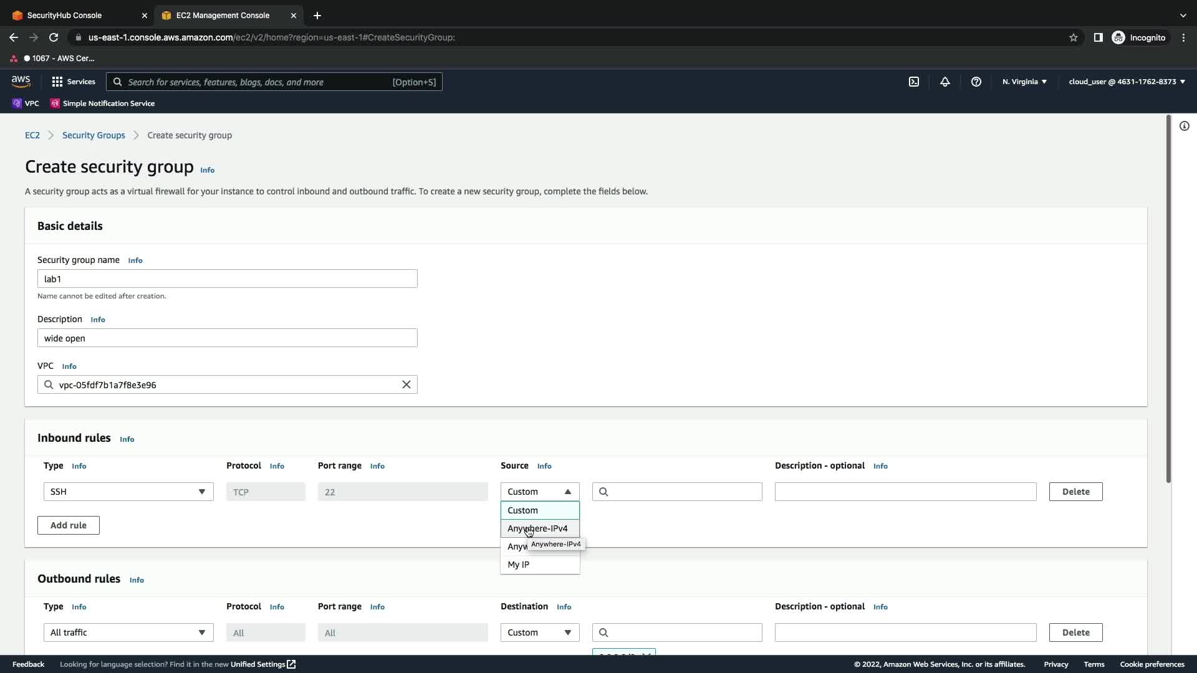Choose My IP from source list
The image size is (1197, 673).
[519, 565]
